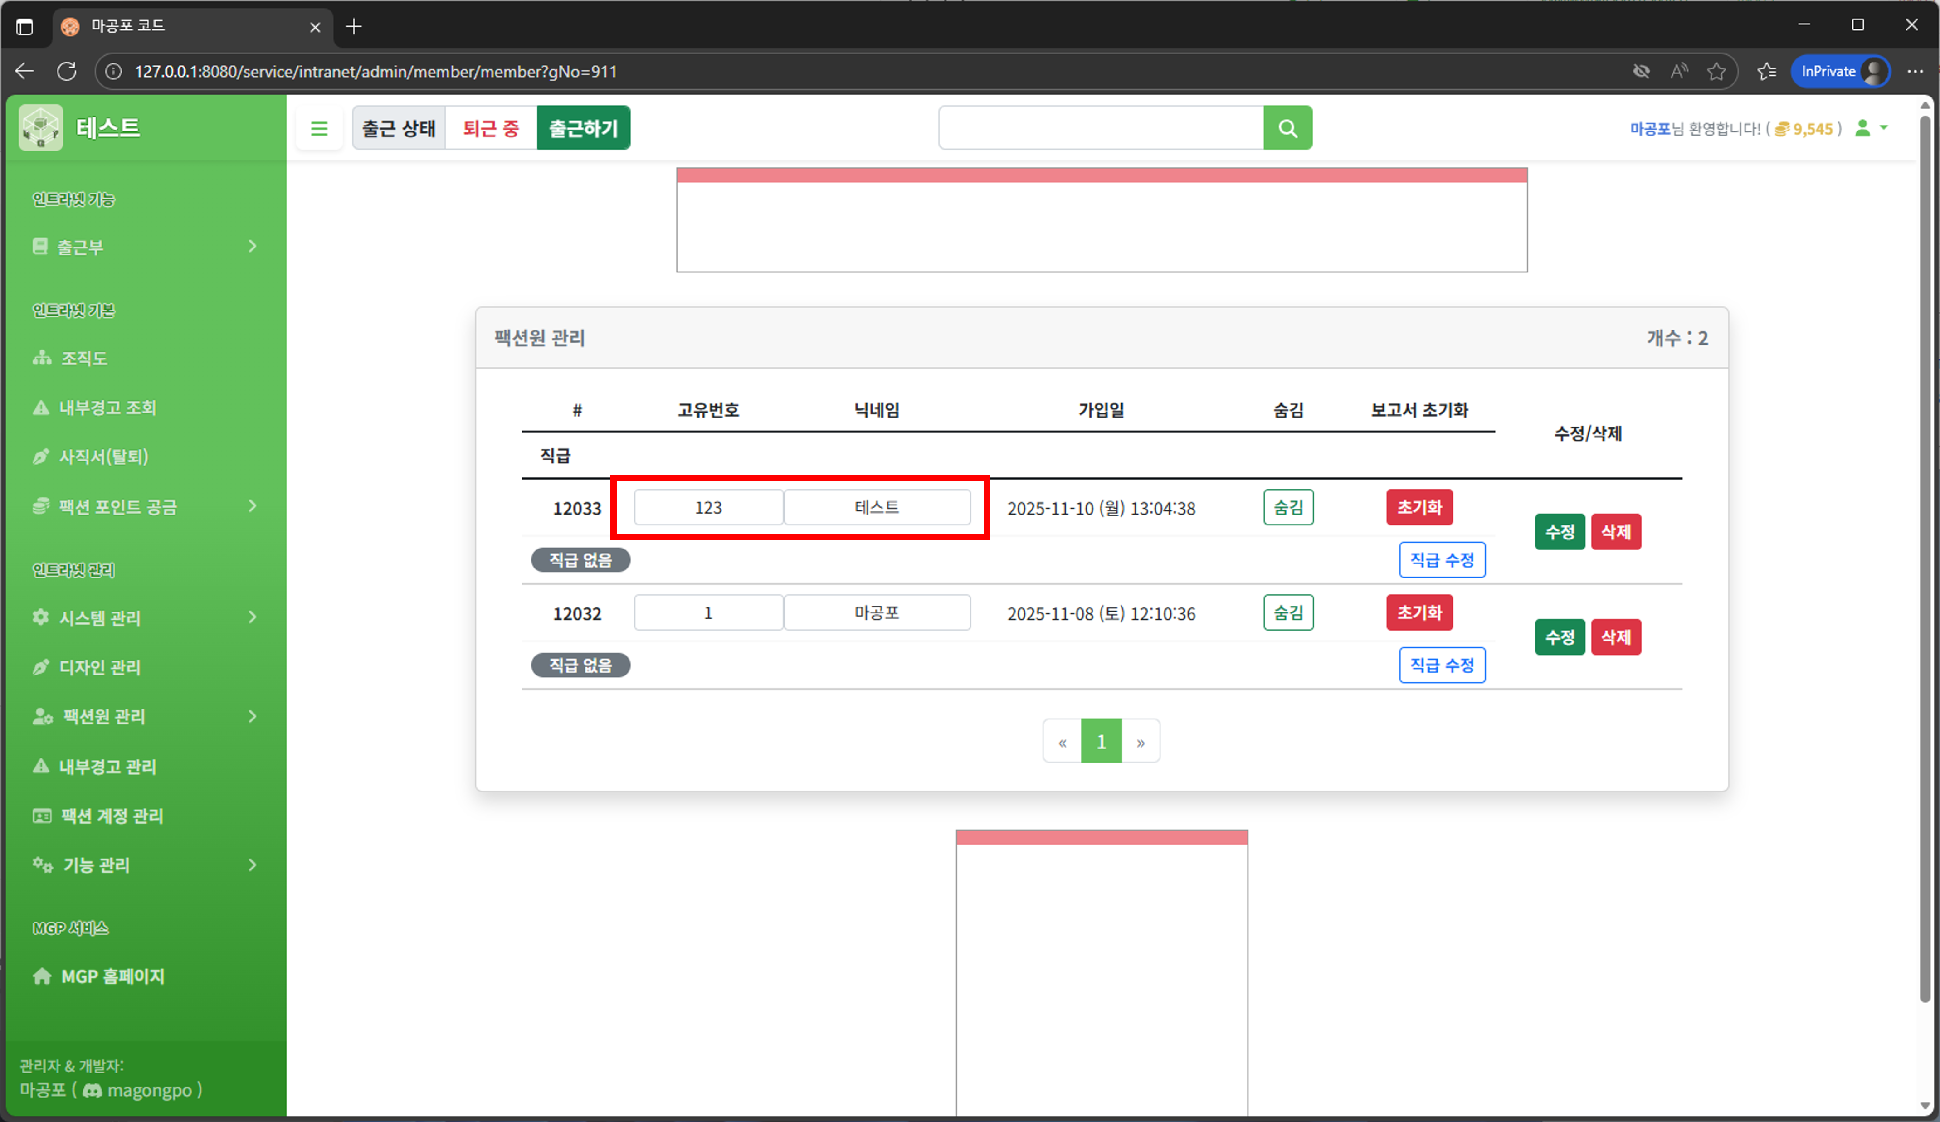Click 초기화 button for member 테스트
Viewport: 1940px width, 1122px height.
(1419, 508)
